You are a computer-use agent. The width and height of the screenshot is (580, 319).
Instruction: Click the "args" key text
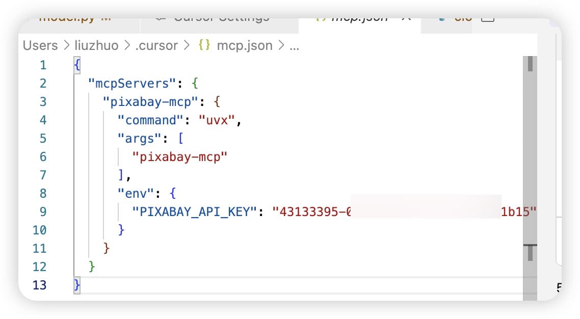point(139,139)
